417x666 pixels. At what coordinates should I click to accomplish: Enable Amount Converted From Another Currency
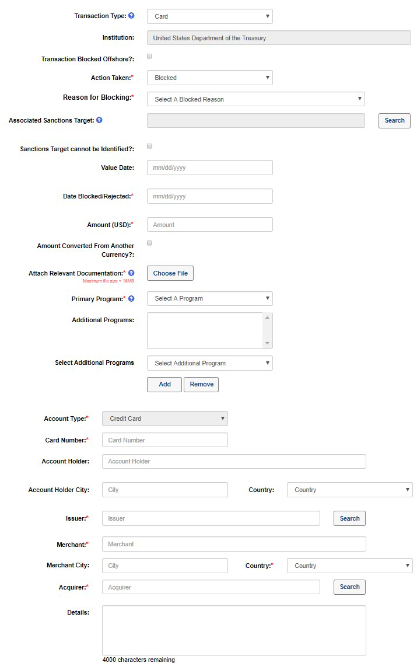(x=149, y=243)
